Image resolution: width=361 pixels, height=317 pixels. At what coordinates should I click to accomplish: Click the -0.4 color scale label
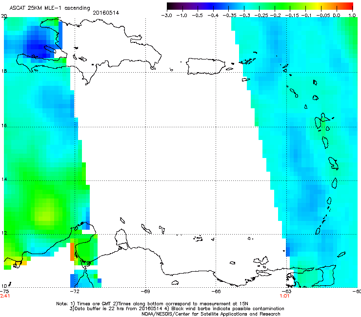tap(213, 16)
